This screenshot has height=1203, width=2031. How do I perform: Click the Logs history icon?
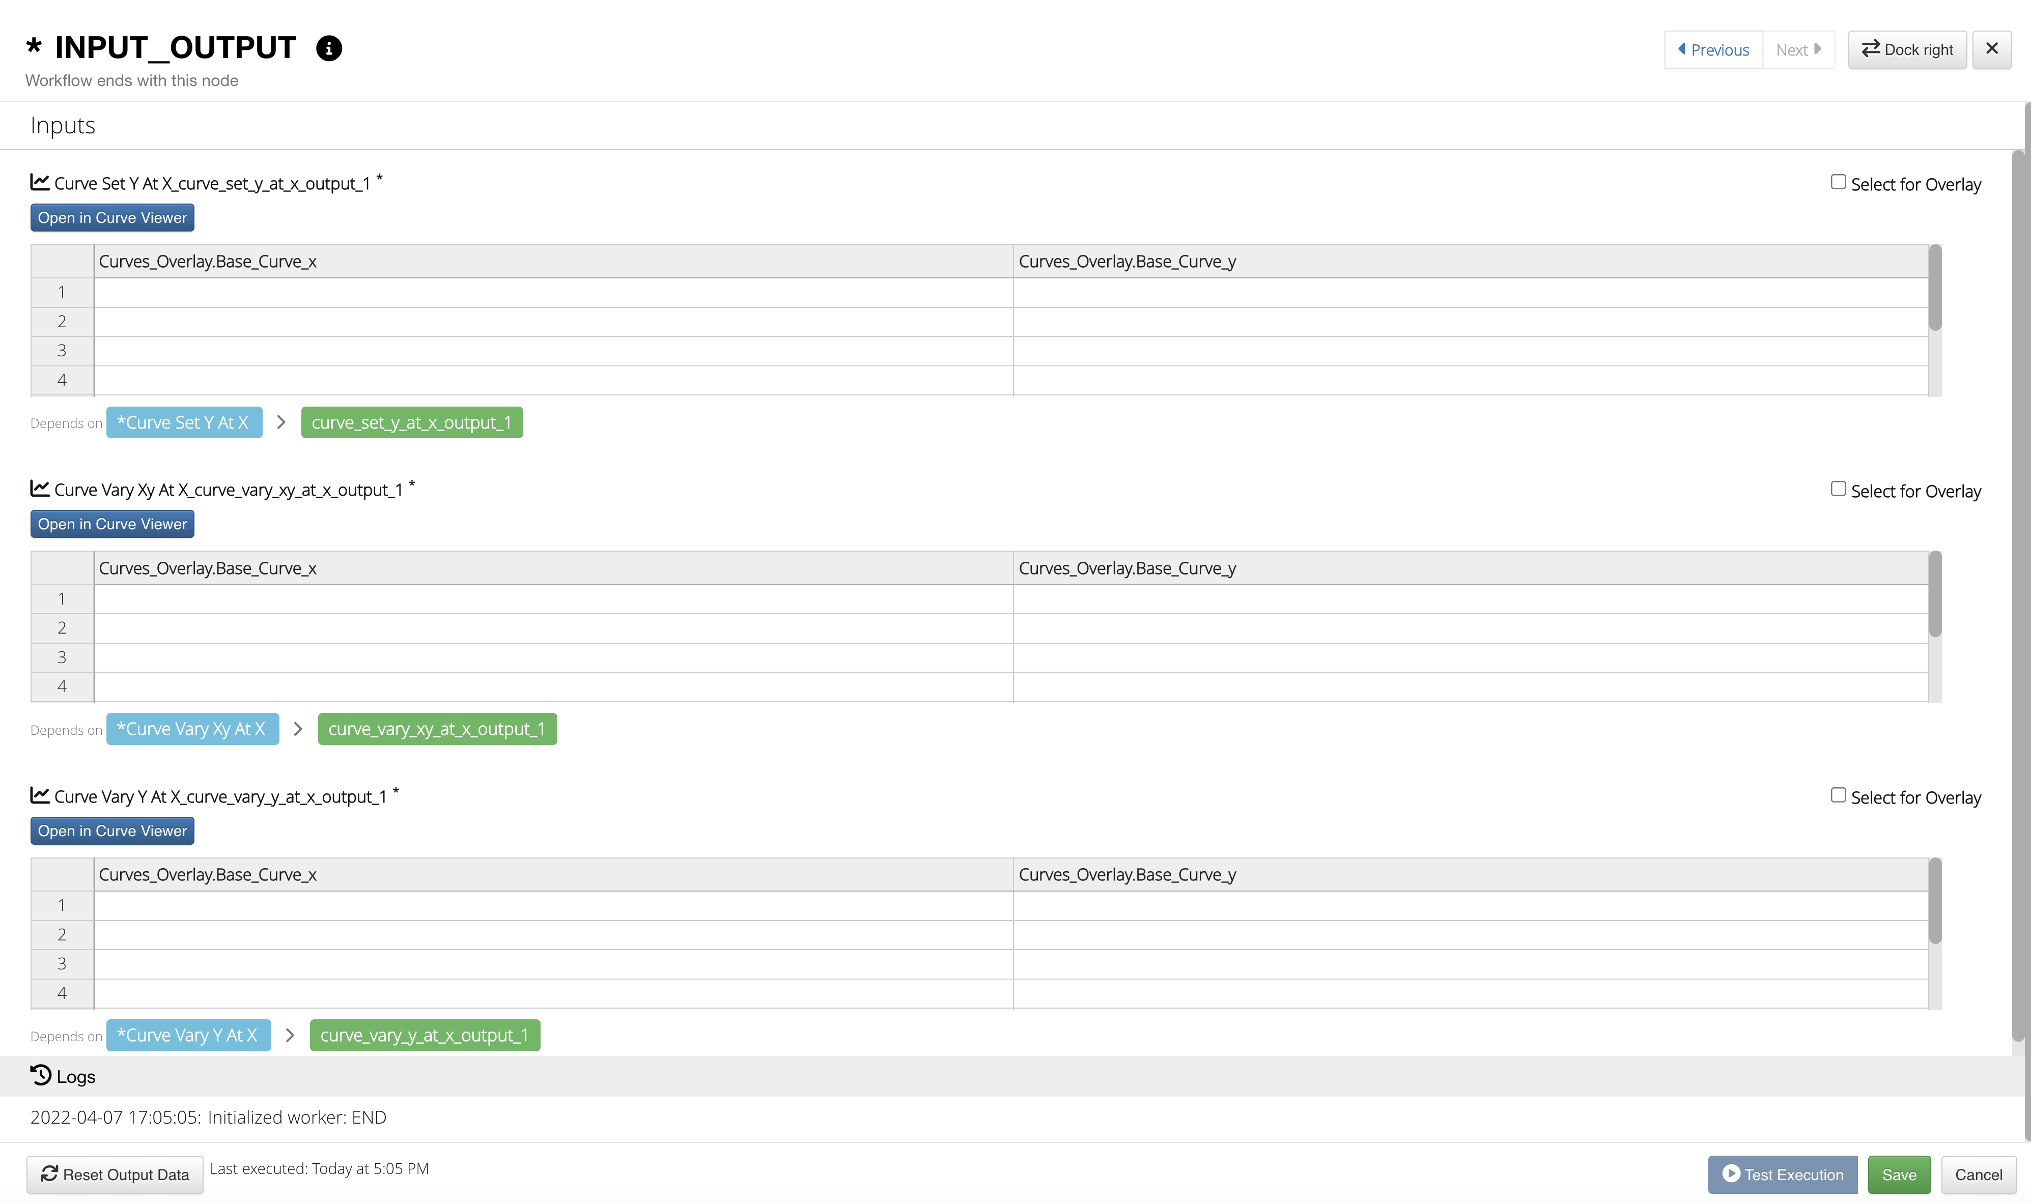[41, 1075]
